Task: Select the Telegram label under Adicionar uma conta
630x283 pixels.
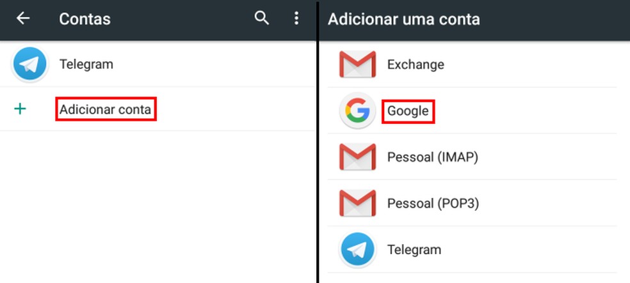Action: tap(414, 249)
